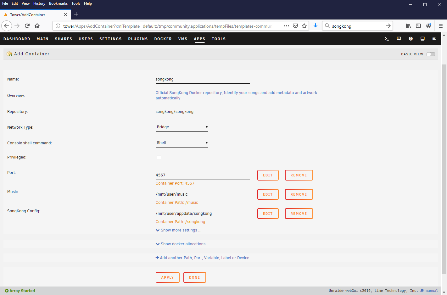Image resolution: width=447 pixels, height=295 pixels.
Task: Apply the container settings
Action: tap(167, 277)
